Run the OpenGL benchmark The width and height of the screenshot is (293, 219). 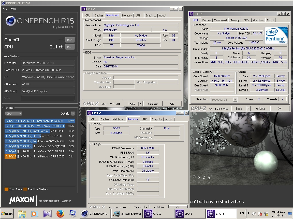70,40
